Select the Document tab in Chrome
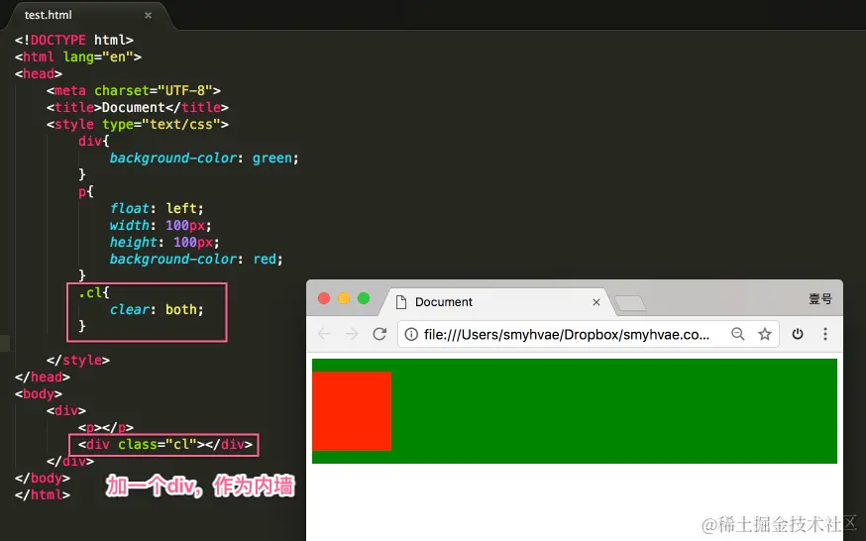The height and width of the screenshot is (541, 866). point(497,302)
